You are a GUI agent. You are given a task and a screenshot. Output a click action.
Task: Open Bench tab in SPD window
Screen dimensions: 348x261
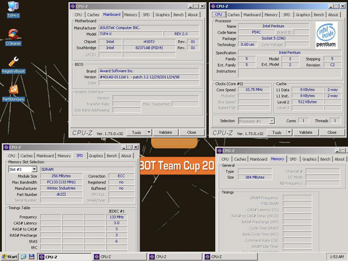click(112, 156)
